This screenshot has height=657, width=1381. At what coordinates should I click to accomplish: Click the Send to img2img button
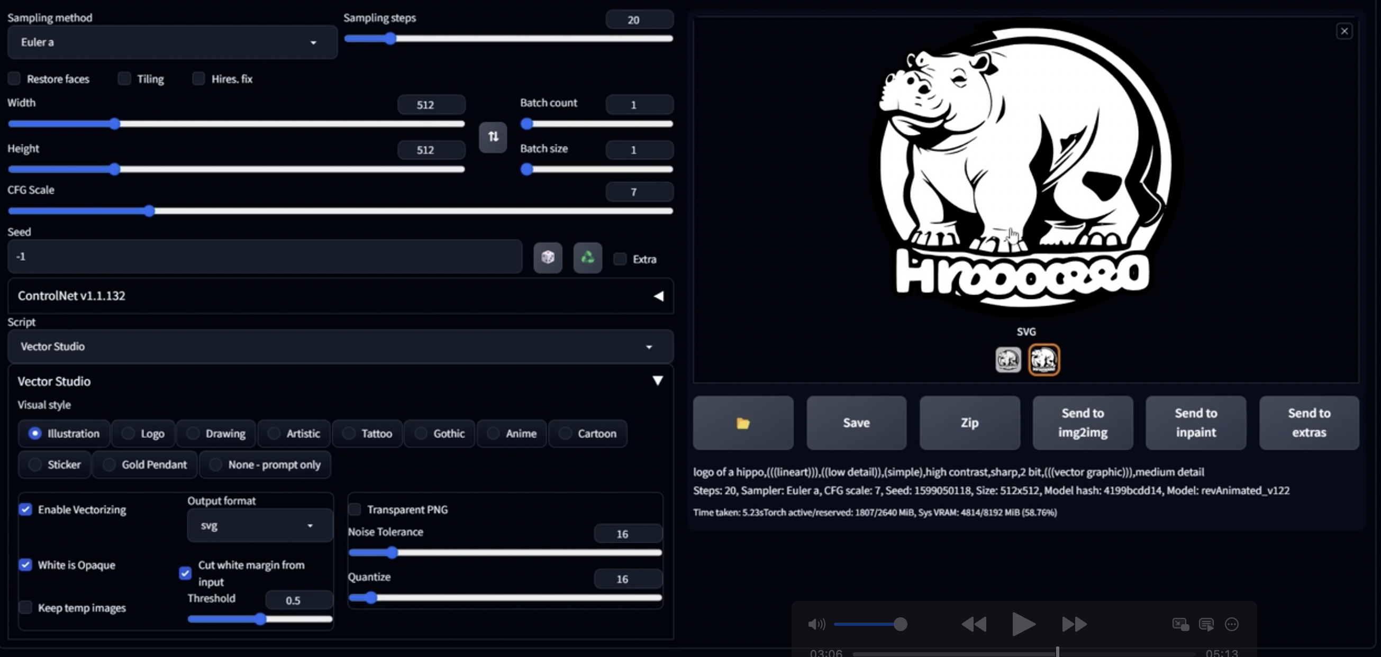coord(1083,423)
